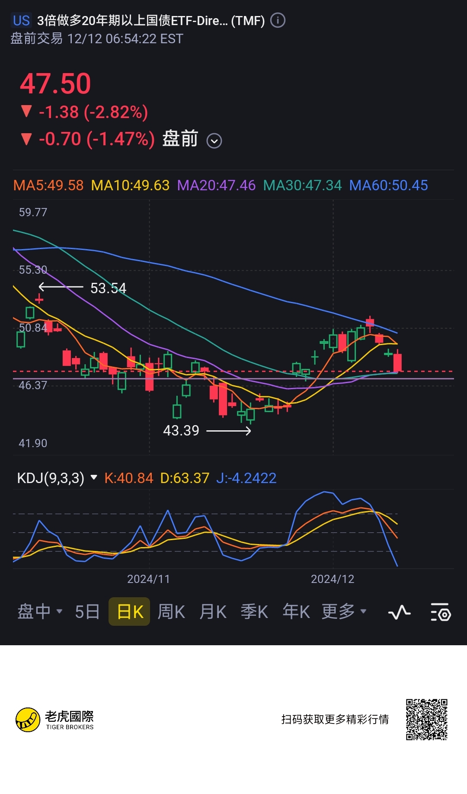This screenshot has height=794, width=467.
Task: Tap the MA60:50.45 indicator label
Action: (x=388, y=186)
